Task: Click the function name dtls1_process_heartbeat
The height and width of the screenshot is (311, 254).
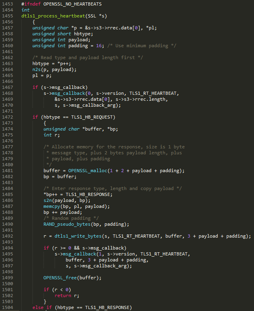Action: pyautogui.click(x=53, y=16)
